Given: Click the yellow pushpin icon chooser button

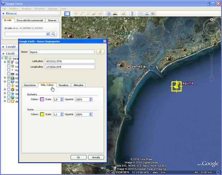Looking at the screenshot, I should point(100,52).
